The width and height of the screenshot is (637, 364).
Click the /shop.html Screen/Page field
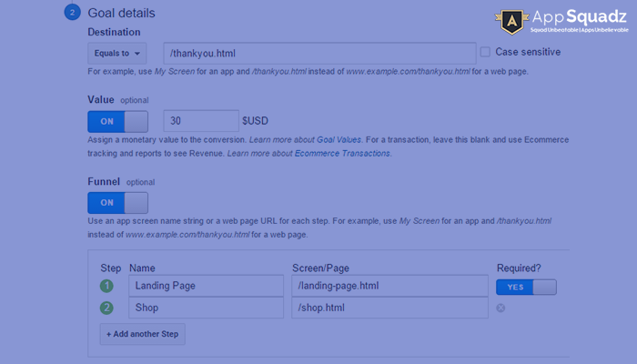point(390,308)
